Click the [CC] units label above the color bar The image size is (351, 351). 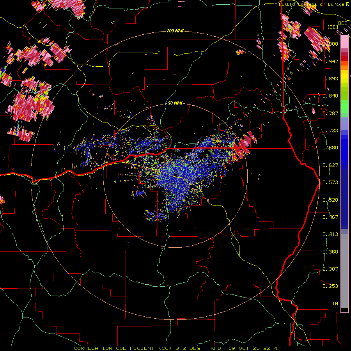coord(333,27)
